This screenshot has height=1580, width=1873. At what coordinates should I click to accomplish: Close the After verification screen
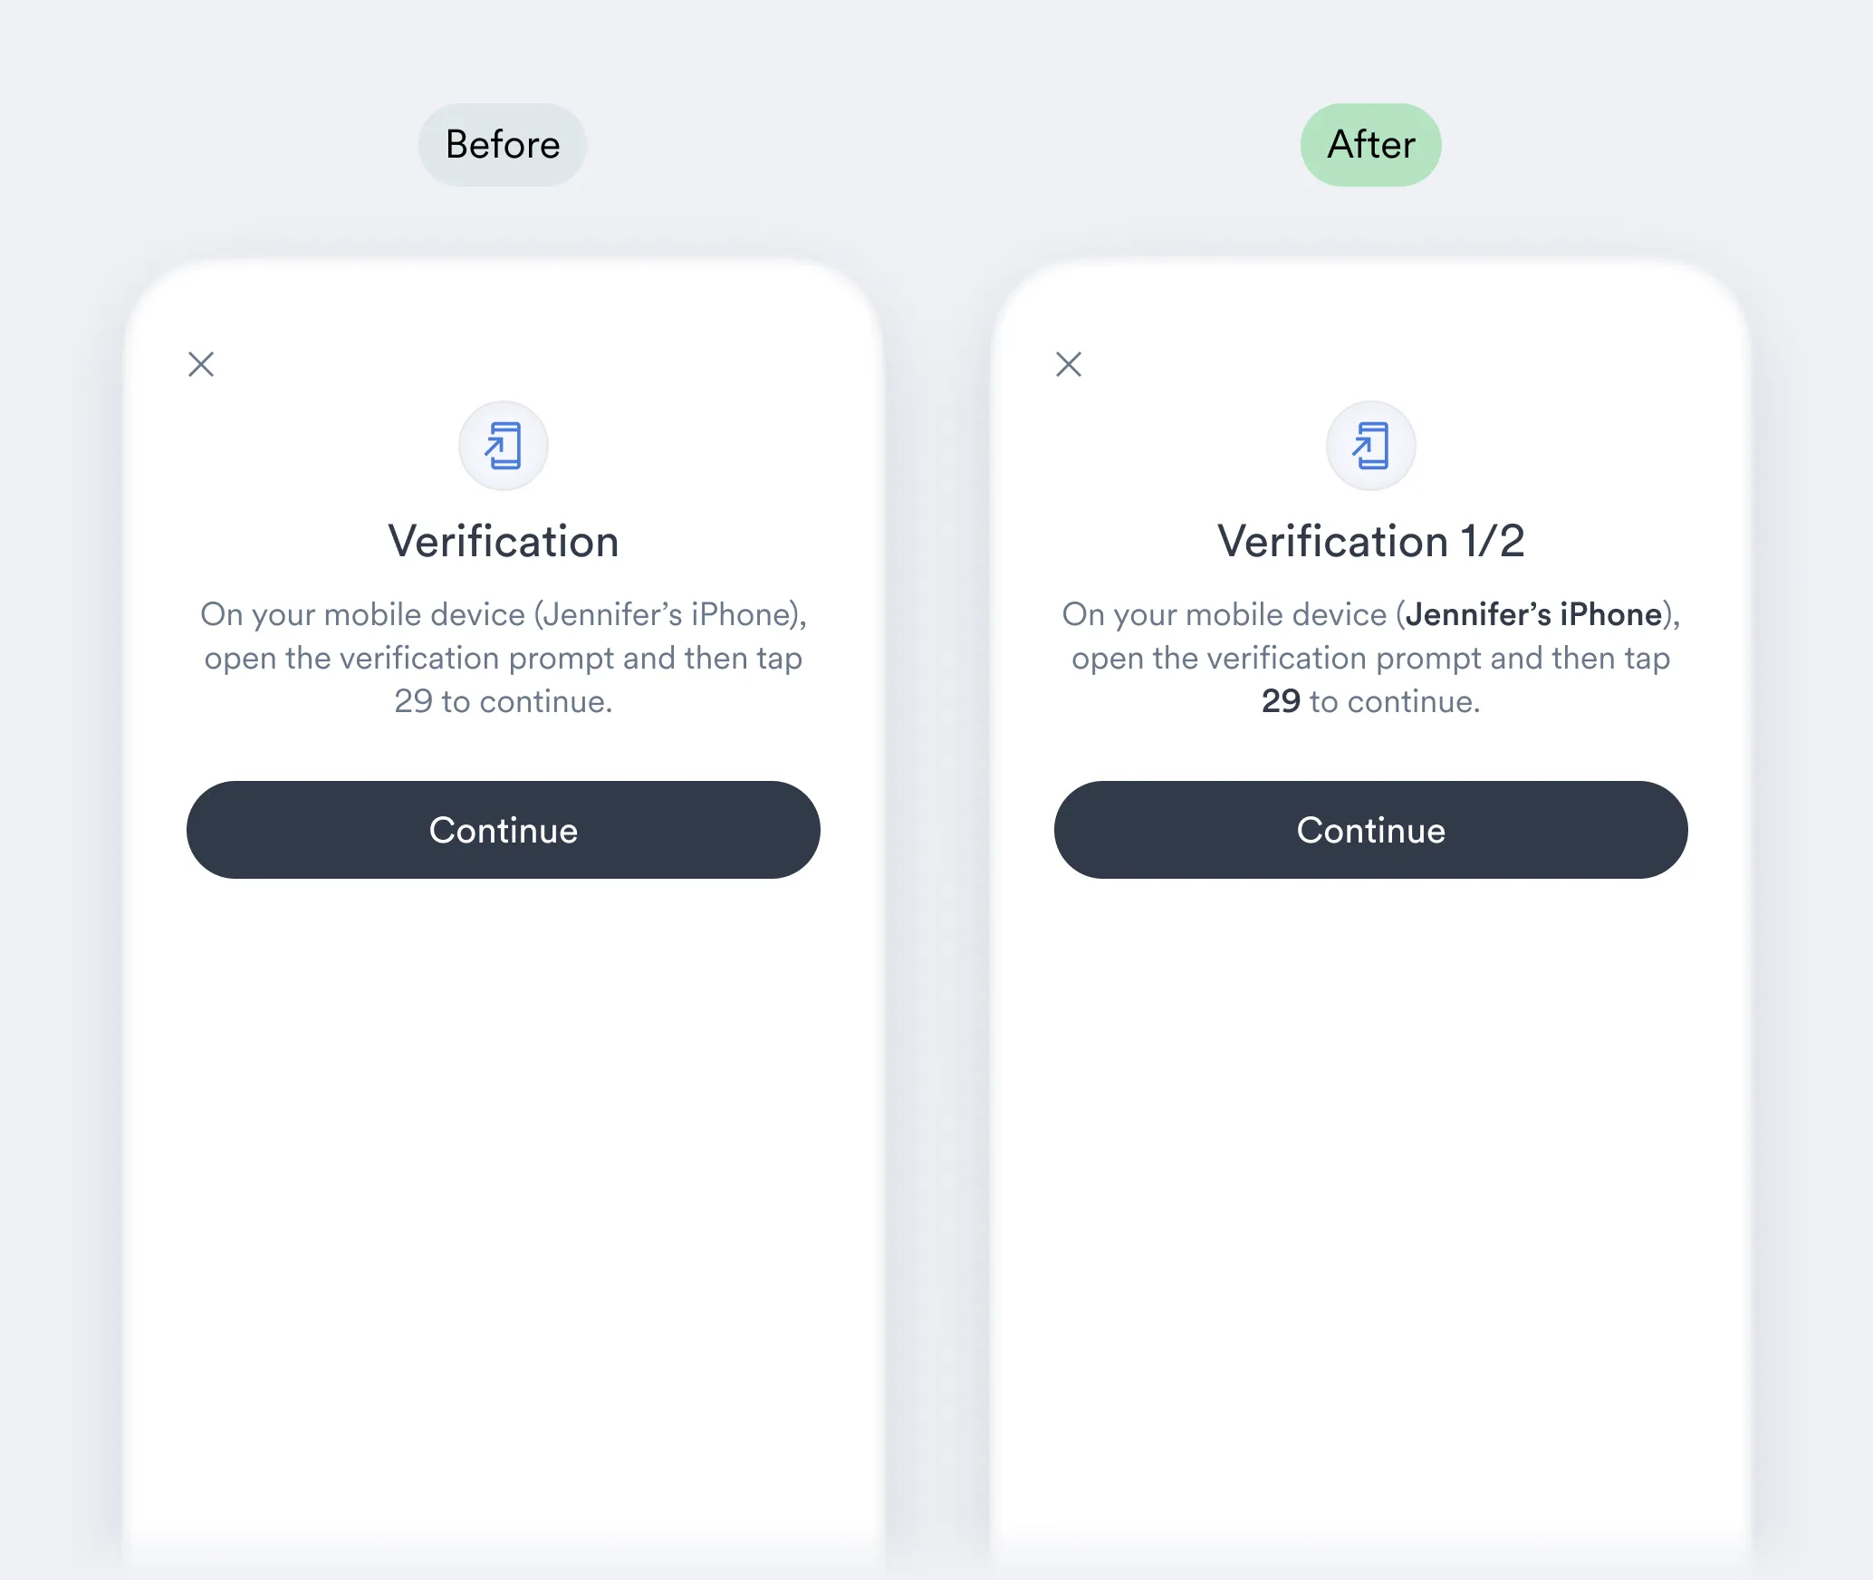point(1069,364)
